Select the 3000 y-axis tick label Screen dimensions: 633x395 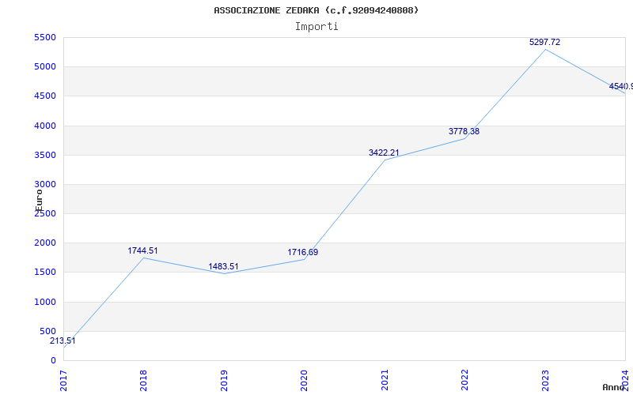[45, 184]
